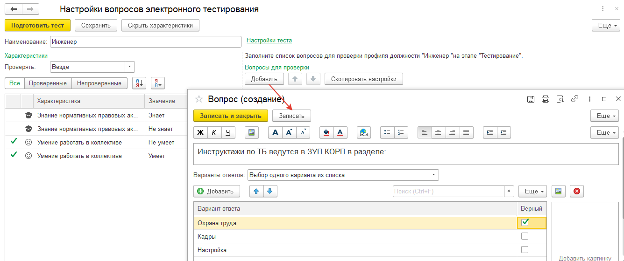Screen dimensions: 624x261
Task: Copy link to the question
Action: 575,99
